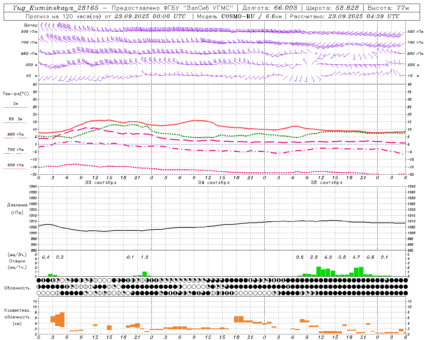Click the 0.4 precipitation total
The width and height of the screenshot is (425, 340).
point(46,257)
